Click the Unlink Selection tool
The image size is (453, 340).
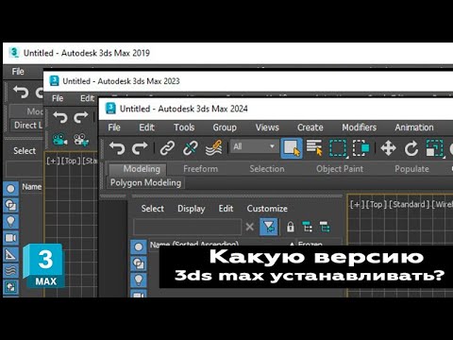tap(190, 148)
